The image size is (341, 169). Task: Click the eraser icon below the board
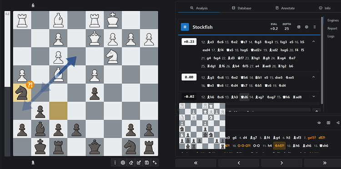click(131, 163)
